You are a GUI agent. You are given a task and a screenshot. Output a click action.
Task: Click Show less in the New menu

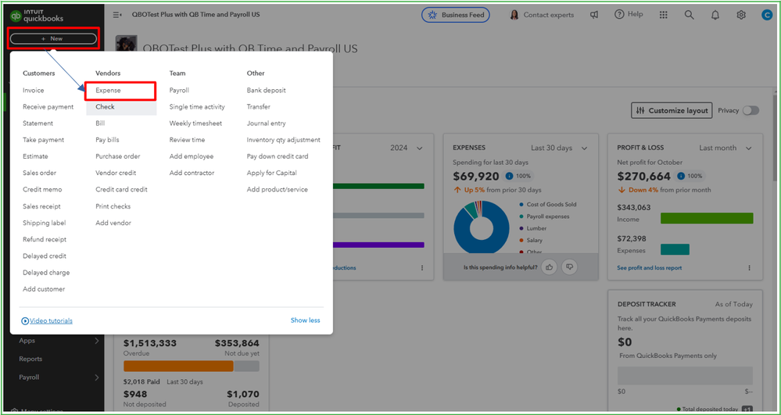tap(306, 320)
